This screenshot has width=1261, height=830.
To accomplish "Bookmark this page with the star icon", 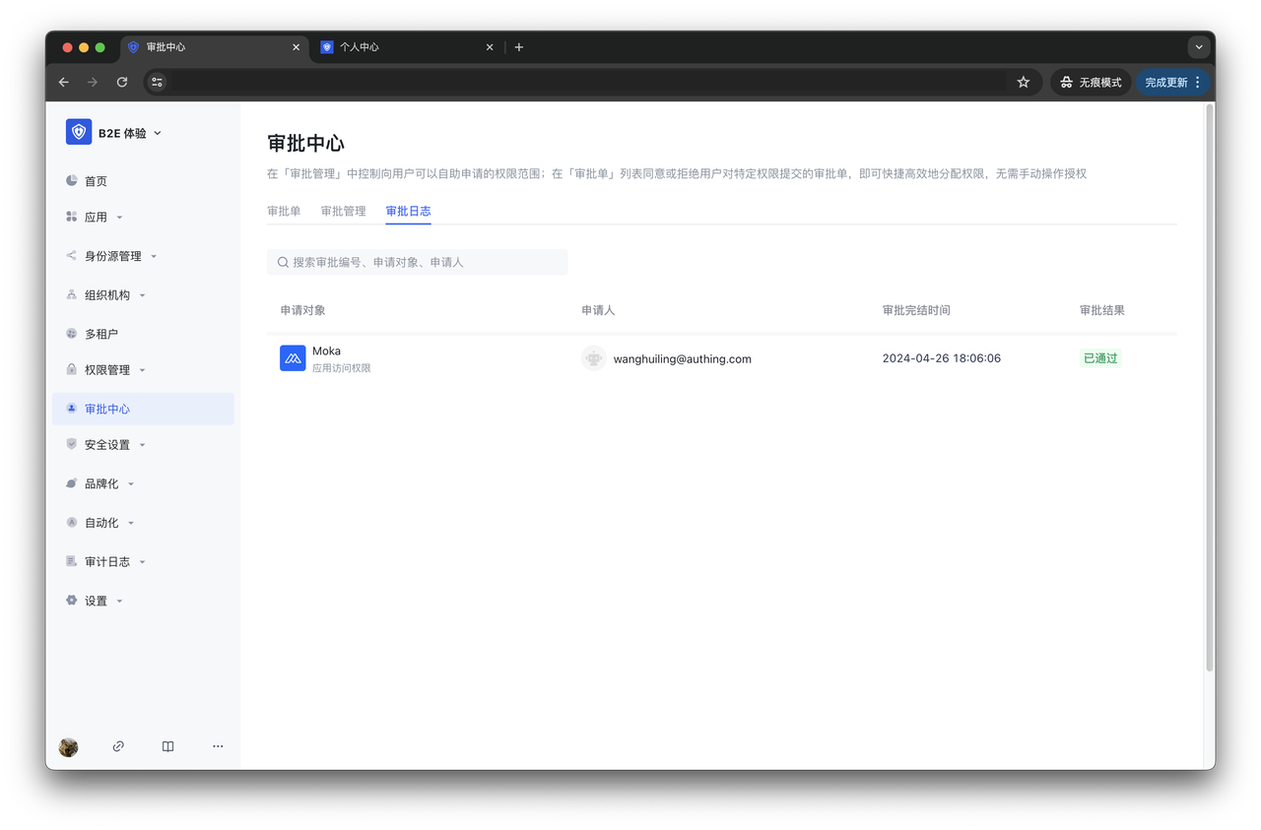I will pyautogui.click(x=1023, y=83).
